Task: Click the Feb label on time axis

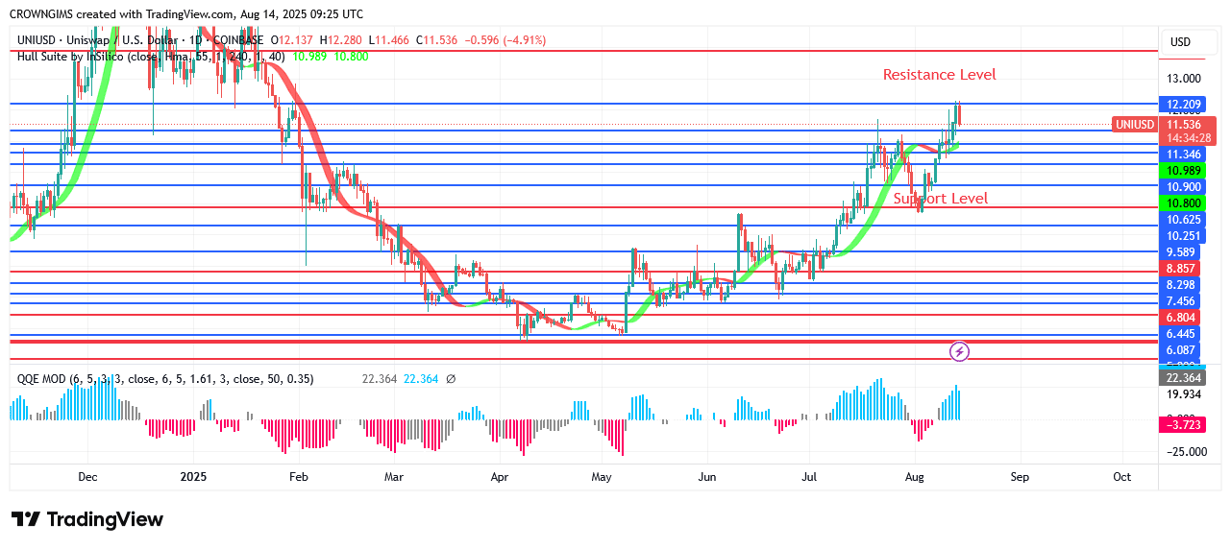Action: pyautogui.click(x=299, y=477)
